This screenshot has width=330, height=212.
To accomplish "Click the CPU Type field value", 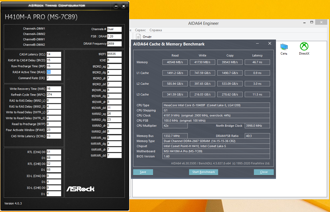I will point(216,105).
